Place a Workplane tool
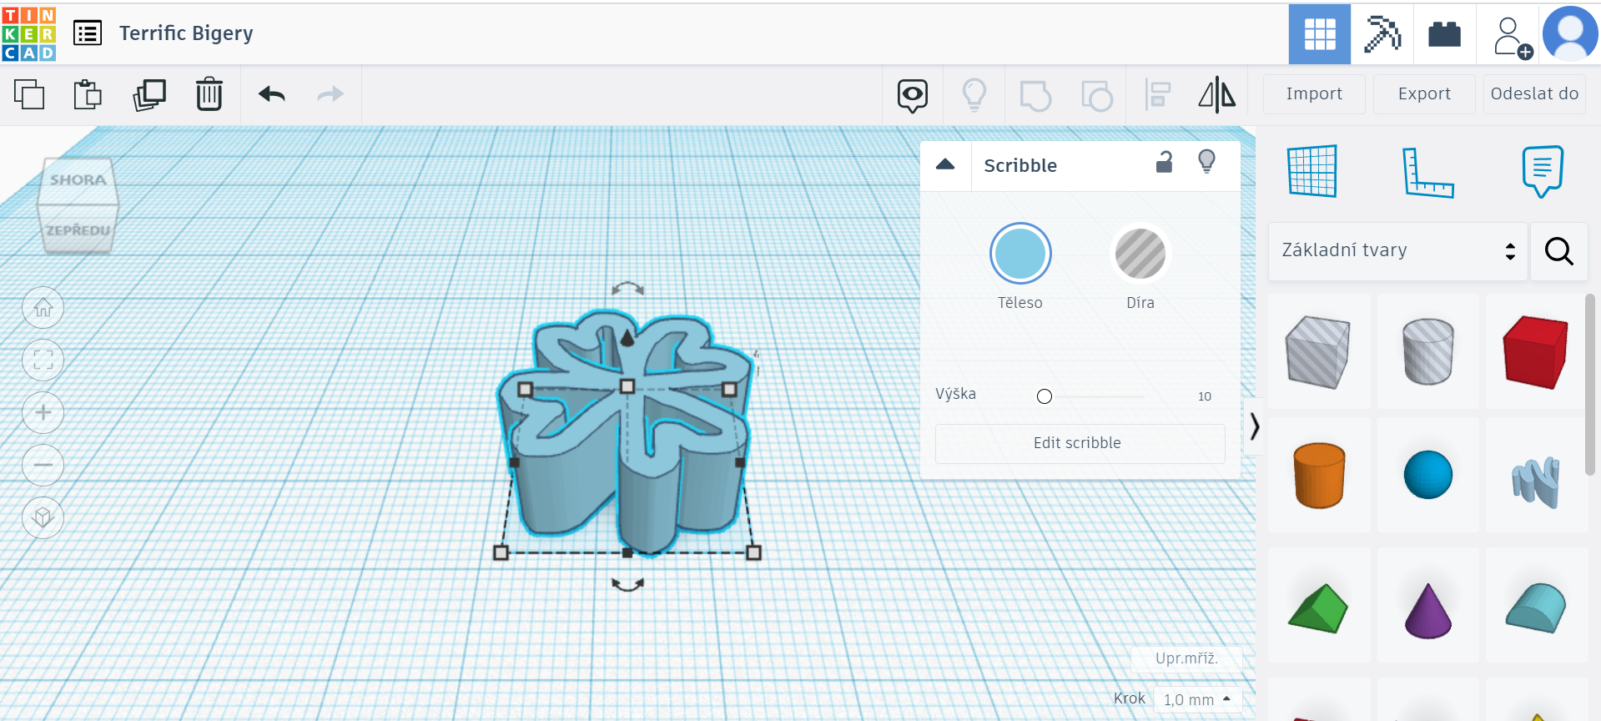 tap(1312, 171)
